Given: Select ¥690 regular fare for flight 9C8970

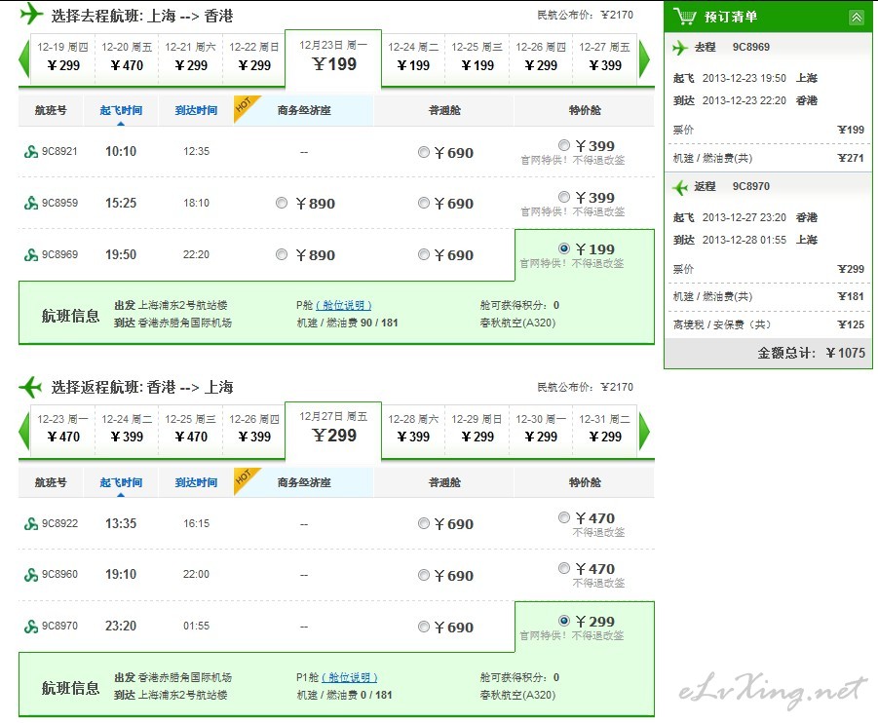Looking at the screenshot, I should coord(424,627).
